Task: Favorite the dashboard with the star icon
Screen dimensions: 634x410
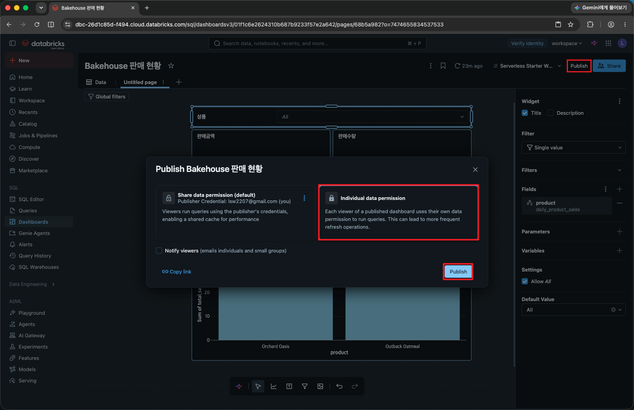Action: 171,66
